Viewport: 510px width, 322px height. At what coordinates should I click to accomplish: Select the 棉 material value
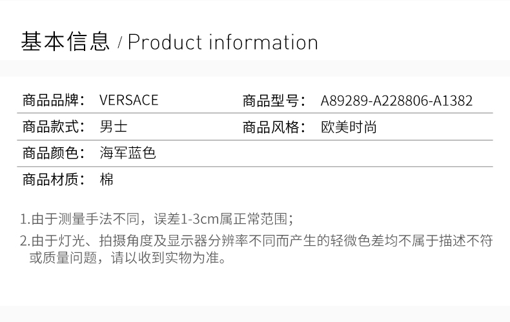click(x=107, y=180)
